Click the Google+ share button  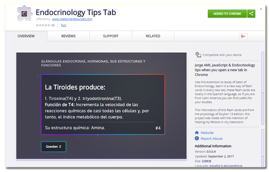(243, 36)
